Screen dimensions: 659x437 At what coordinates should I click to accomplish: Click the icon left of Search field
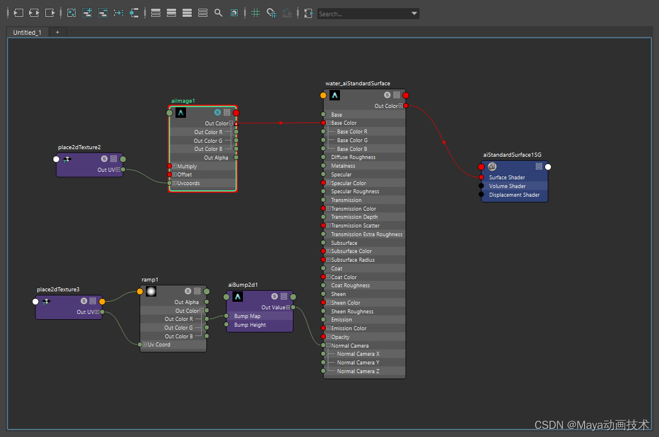point(309,13)
